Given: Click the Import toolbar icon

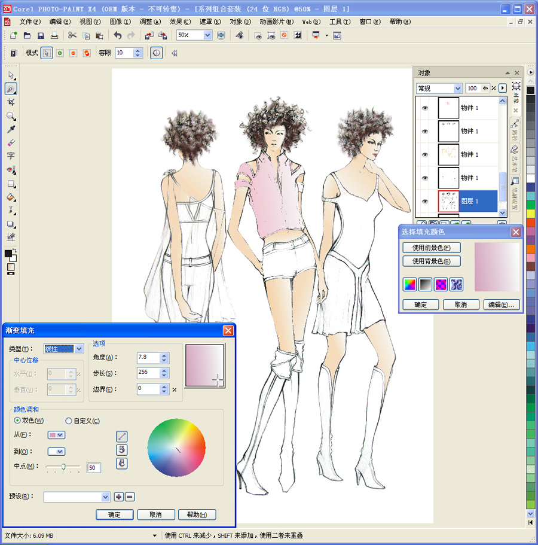Looking at the screenshot, I should [x=149, y=35].
